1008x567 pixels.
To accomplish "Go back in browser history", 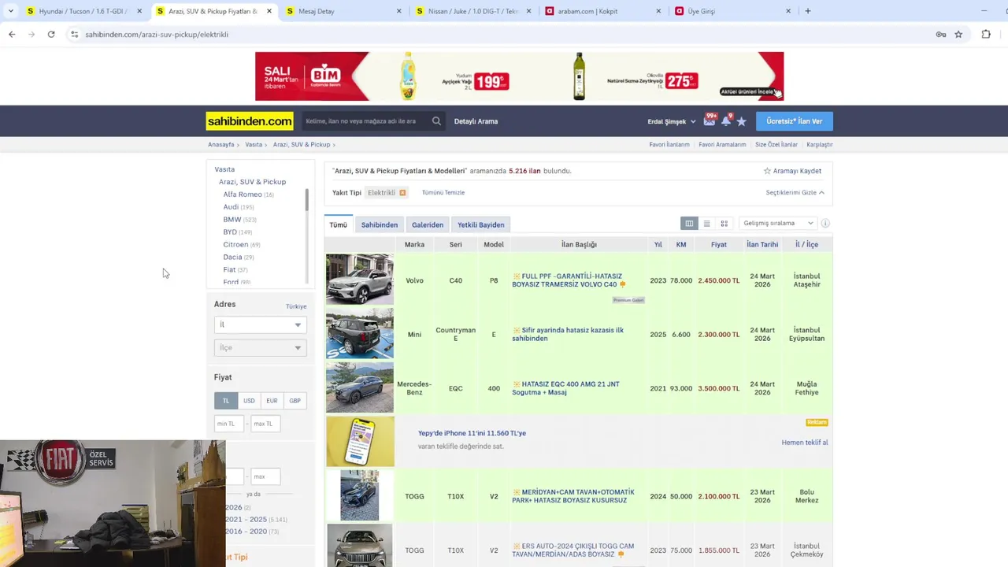I will 12,35.
